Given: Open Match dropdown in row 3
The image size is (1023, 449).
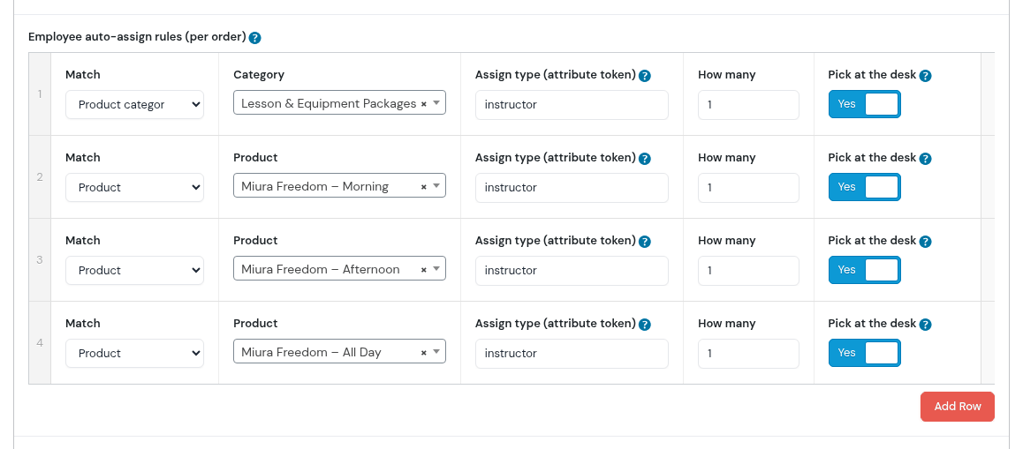Looking at the screenshot, I should pyautogui.click(x=134, y=270).
